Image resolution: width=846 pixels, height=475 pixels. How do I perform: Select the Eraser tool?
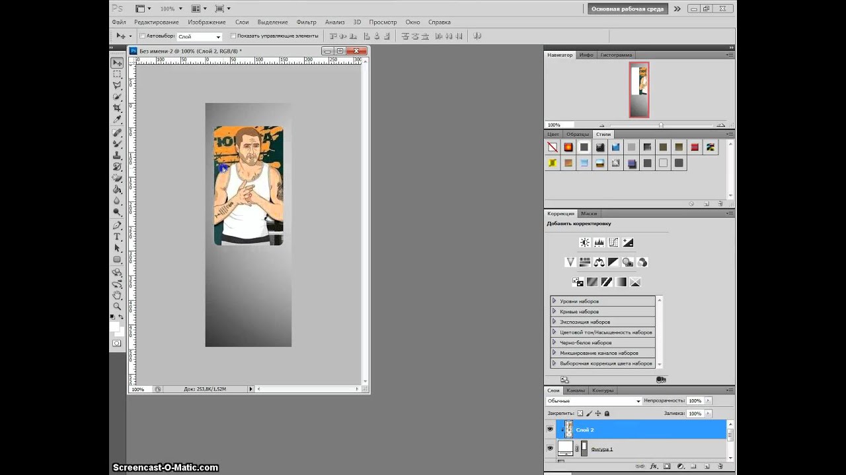117,177
